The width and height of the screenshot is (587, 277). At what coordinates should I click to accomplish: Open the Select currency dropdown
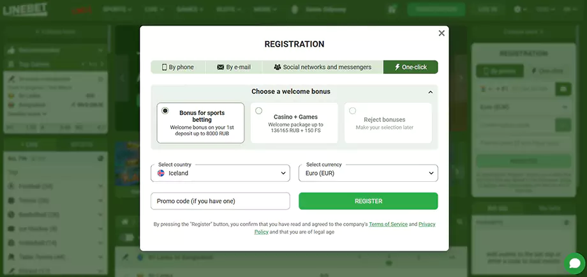368,173
